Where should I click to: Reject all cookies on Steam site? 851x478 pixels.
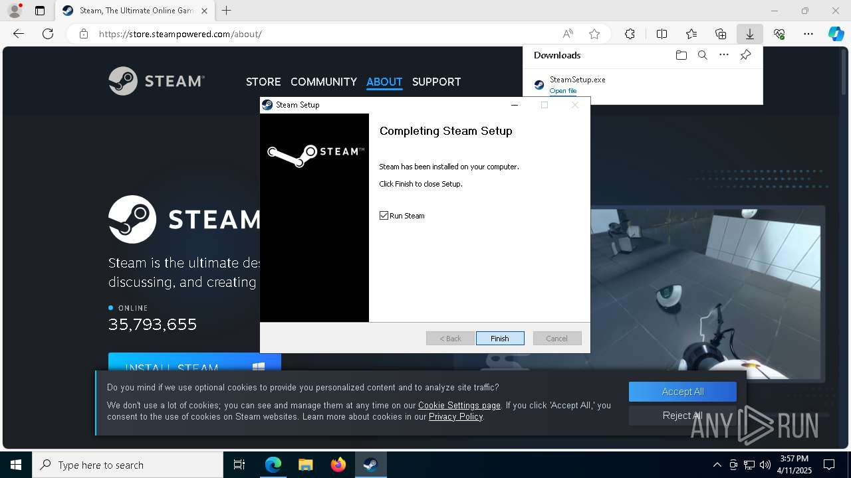683,416
